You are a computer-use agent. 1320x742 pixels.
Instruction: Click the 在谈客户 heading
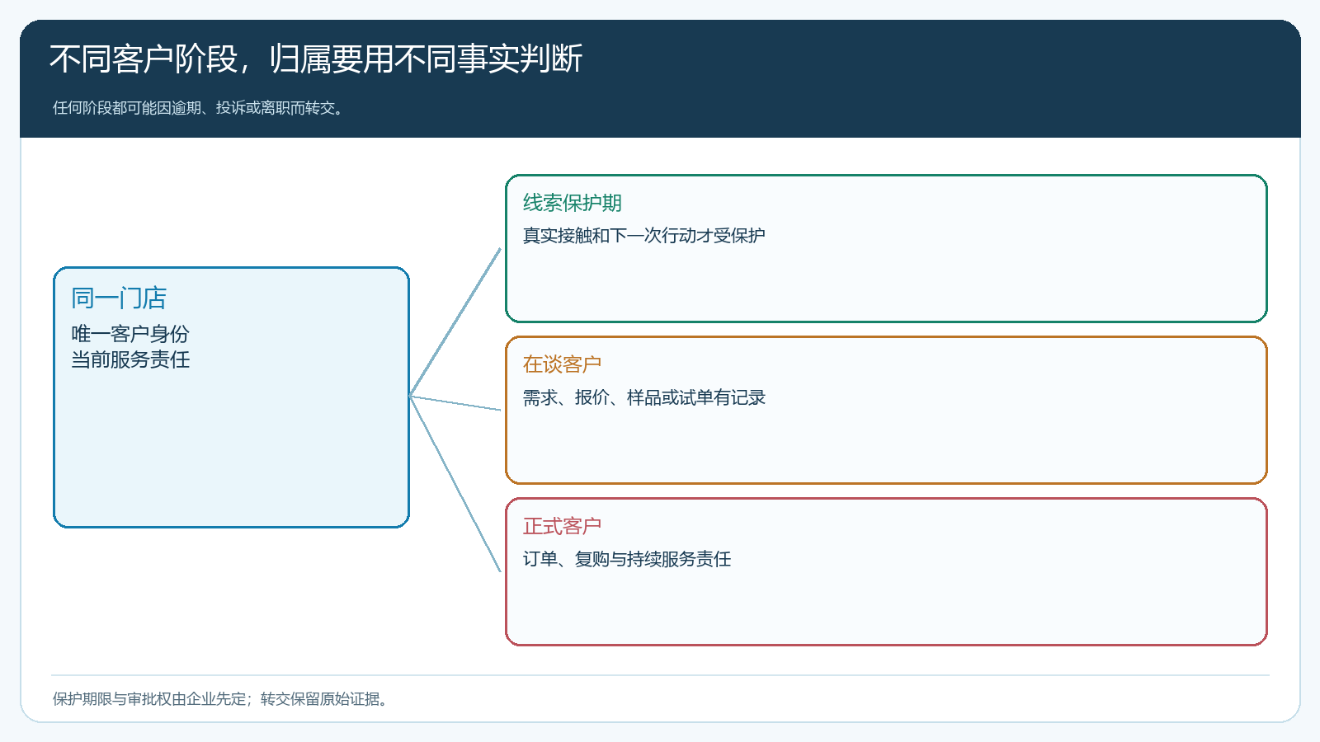562,364
